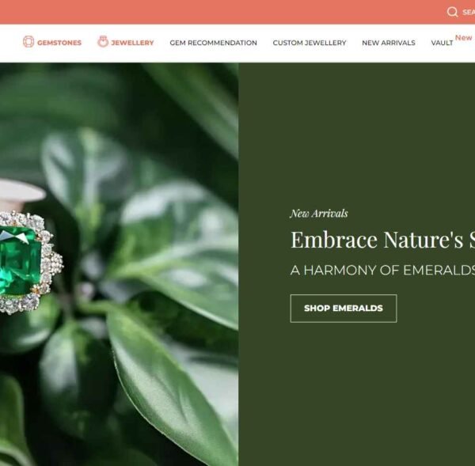Open the Vault navigation link
The height and width of the screenshot is (466, 475).
442,43
